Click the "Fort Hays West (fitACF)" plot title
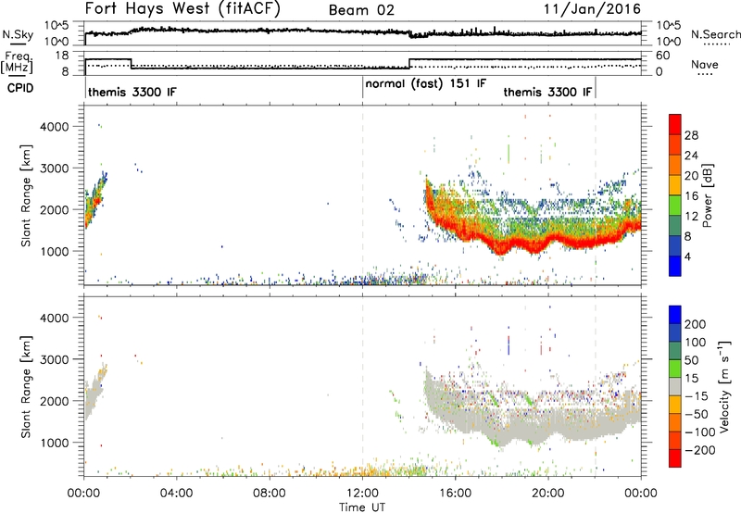 (x=182, y=9)
